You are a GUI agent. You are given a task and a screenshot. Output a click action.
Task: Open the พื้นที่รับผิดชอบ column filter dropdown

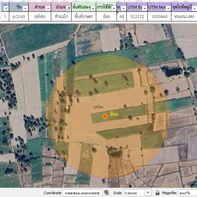pos(92,9)
